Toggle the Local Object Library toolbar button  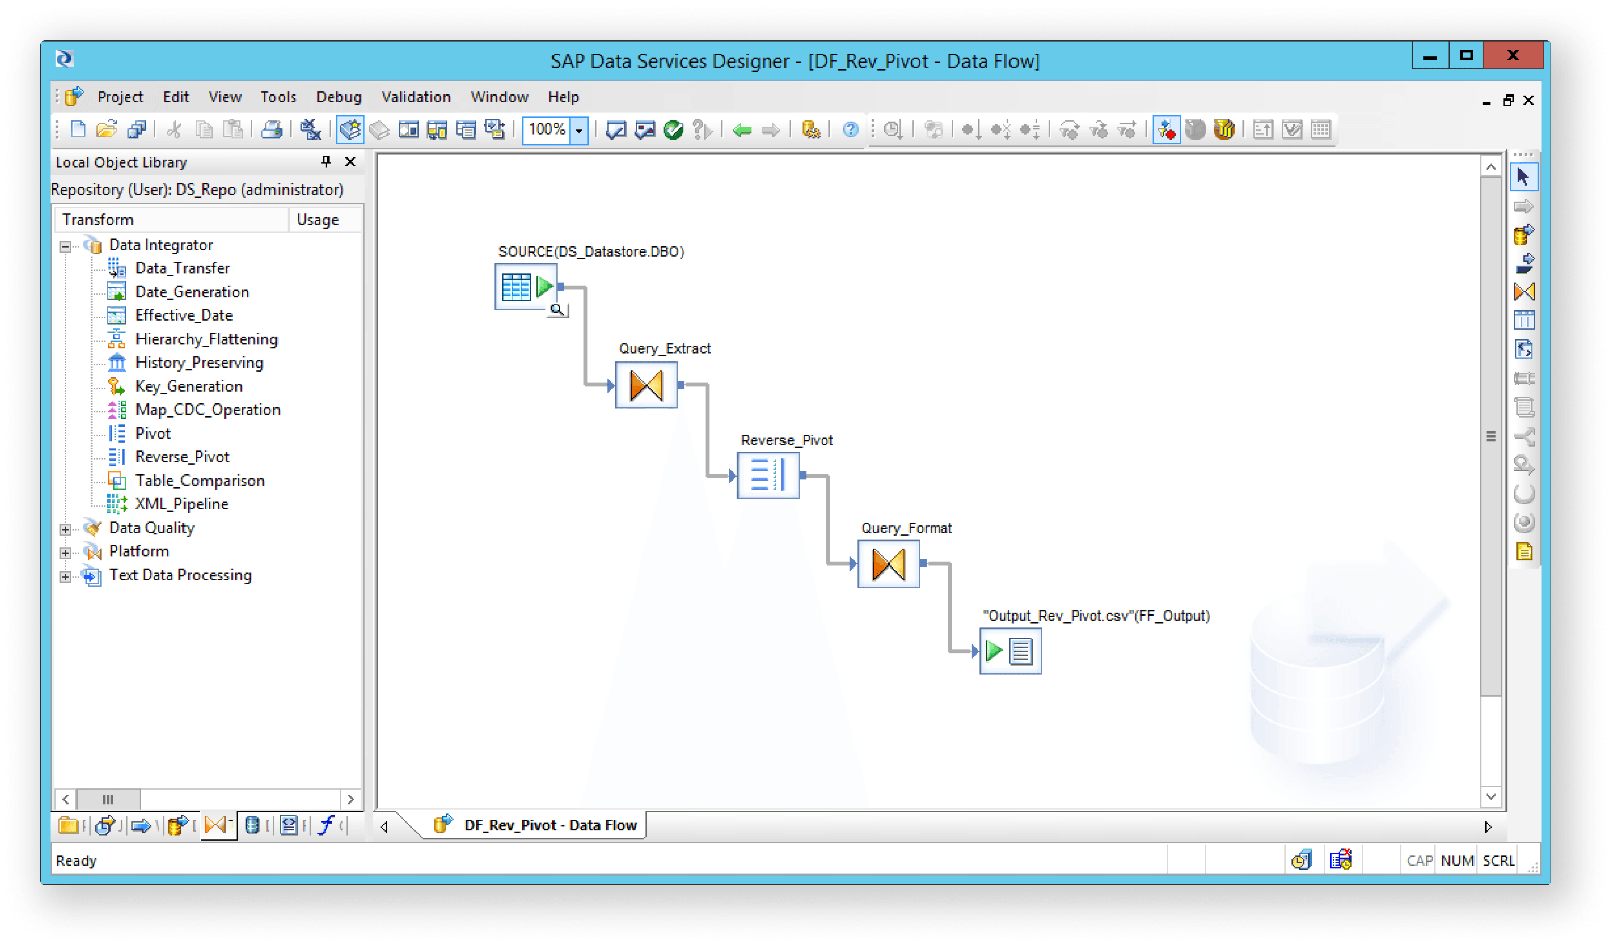coord(350,130)
